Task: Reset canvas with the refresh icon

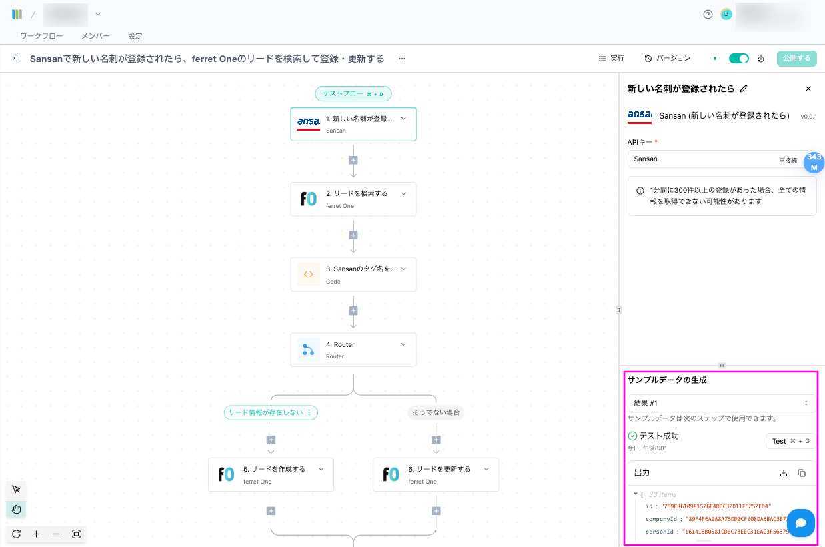Action: pyautogui.click(x=16, y=534)
